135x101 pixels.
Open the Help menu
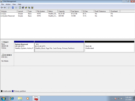pyautogui.click(x=19, y=4)
